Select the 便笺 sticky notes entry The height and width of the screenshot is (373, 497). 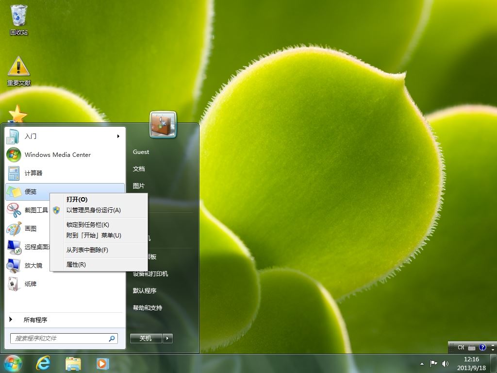(65, 191)
